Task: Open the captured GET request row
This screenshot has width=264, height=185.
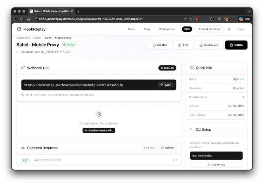Action: point(99,160)
